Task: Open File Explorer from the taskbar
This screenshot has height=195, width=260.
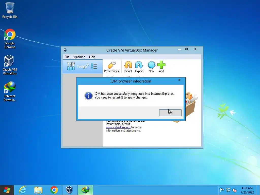Action: click(38, 190)
